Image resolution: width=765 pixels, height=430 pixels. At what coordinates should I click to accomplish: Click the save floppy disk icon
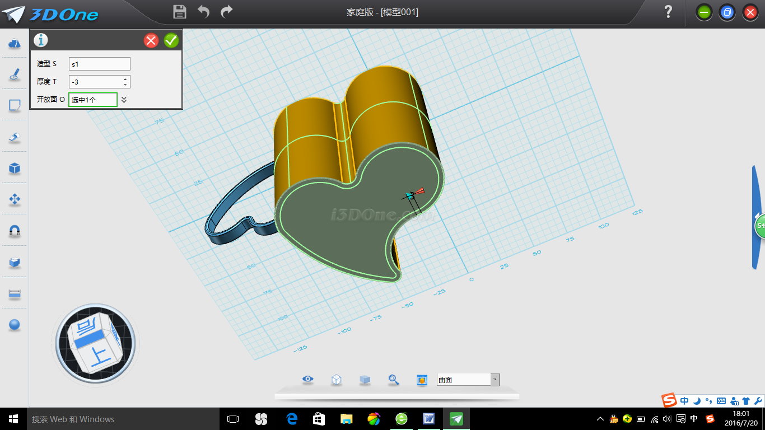point(180,12)
